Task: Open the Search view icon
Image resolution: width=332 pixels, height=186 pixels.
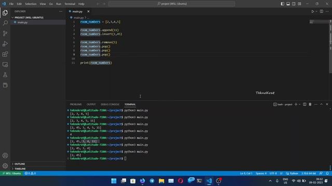Action: tap(5, 23)
